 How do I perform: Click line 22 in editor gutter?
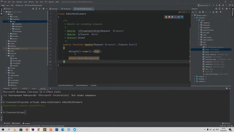point(50,62)
